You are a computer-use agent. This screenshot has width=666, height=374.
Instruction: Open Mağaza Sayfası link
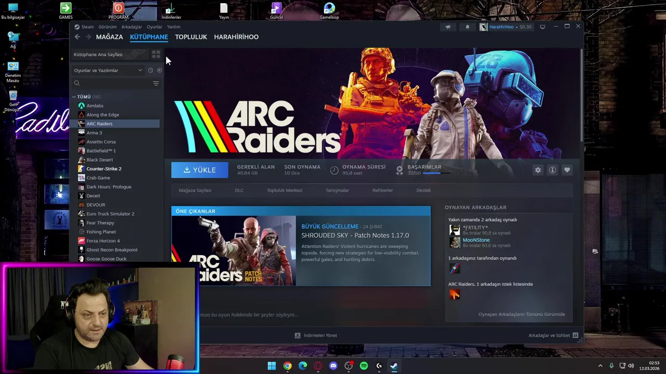point(195,190)
